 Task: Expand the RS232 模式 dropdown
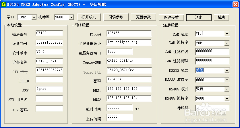[x=227, y=71]
